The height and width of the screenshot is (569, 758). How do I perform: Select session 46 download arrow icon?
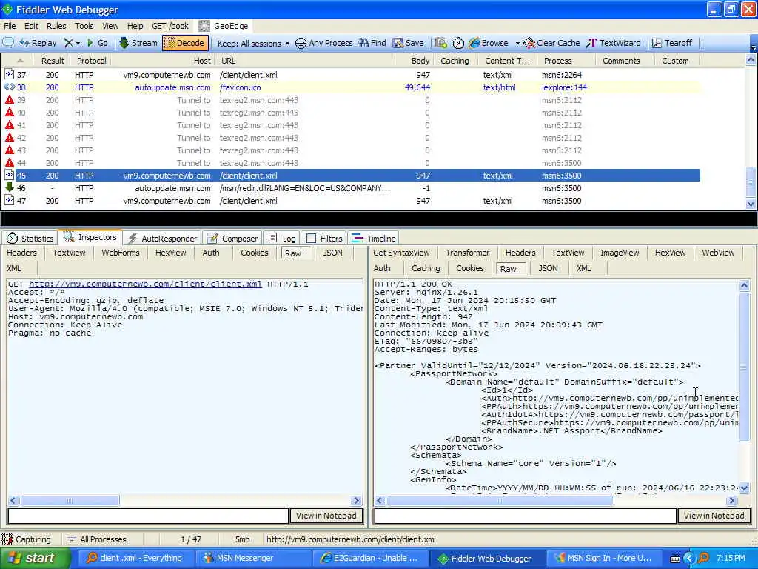point(9,187)
